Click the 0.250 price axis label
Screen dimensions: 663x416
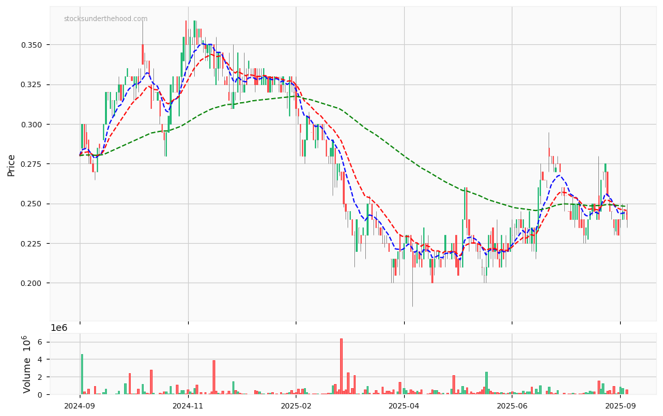click(x=29, y=204)
